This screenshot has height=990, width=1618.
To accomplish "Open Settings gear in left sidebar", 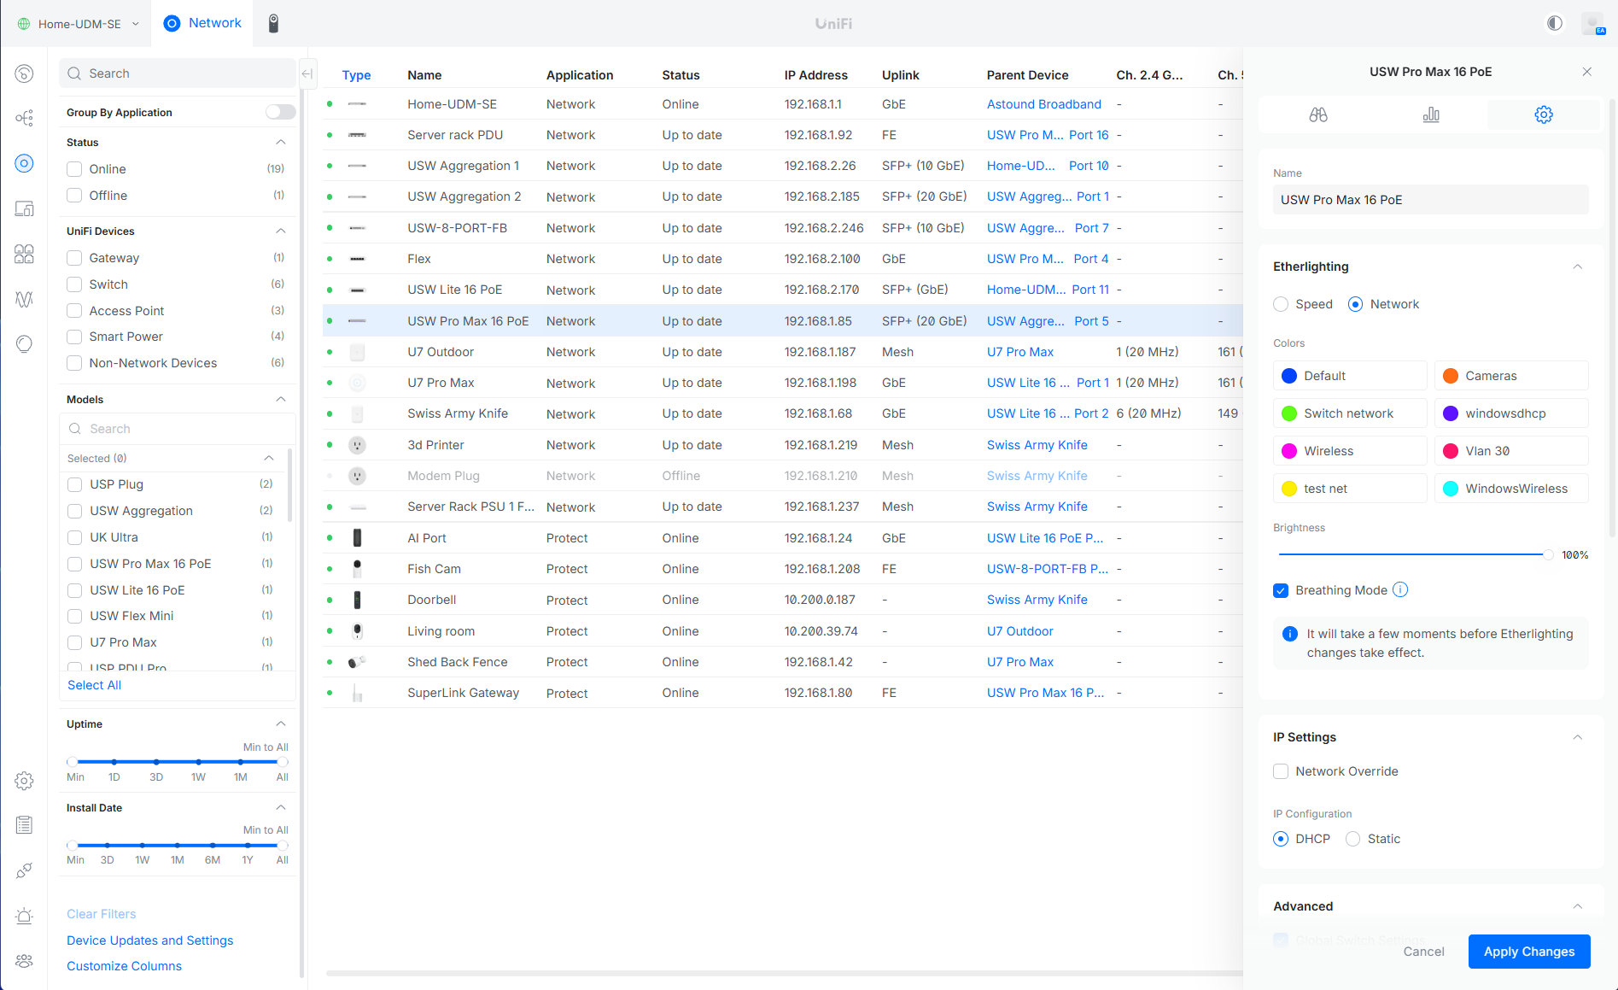I will click(x=24, y=781).
